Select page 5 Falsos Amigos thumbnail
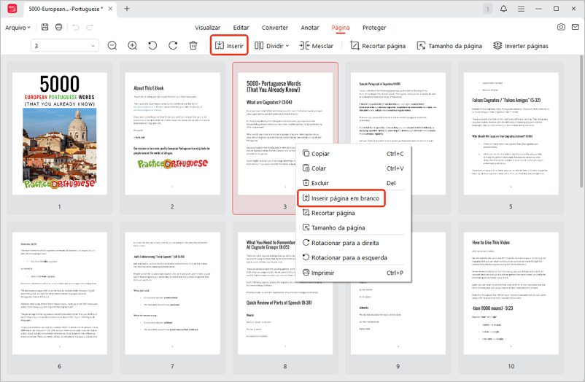 (x=511, y=133)
